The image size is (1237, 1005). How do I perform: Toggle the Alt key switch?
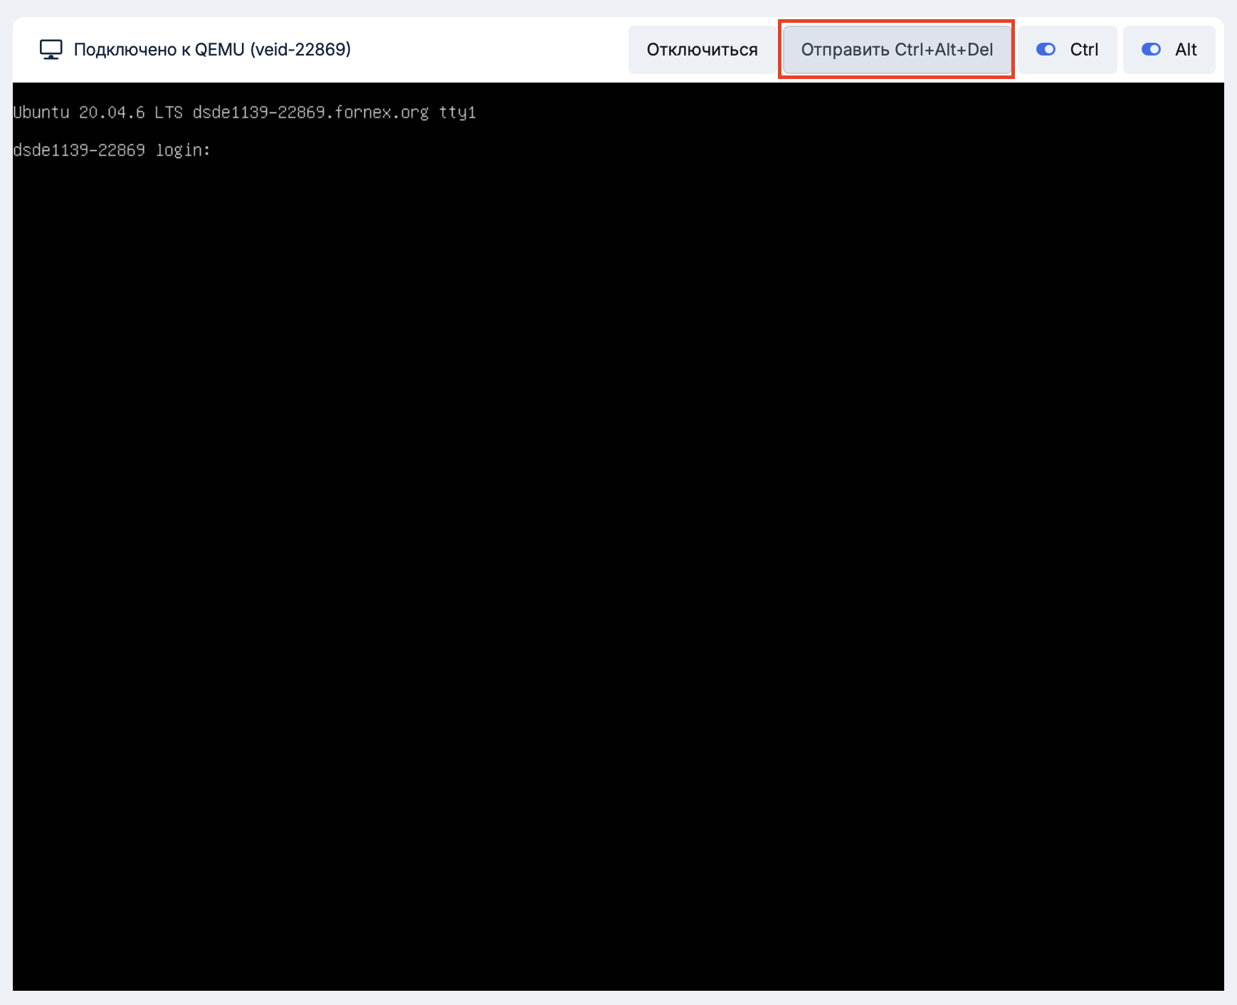[x=1151, y=50]
